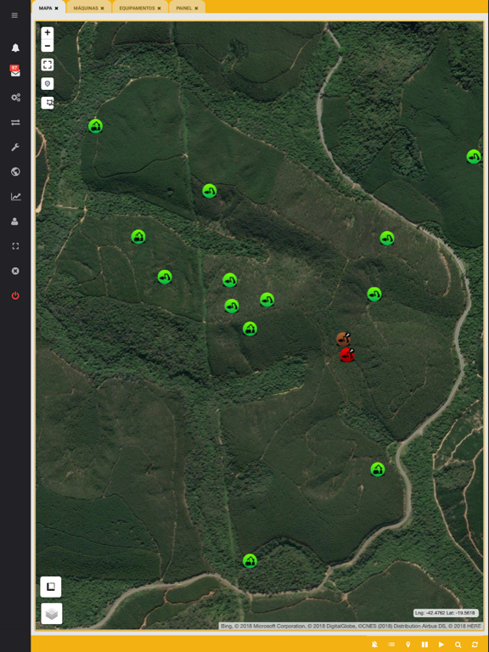The width and height of the screenshot is (489, 652).
Task: Close the EQUIPAMENTOS tab
Action: (160, 8)
